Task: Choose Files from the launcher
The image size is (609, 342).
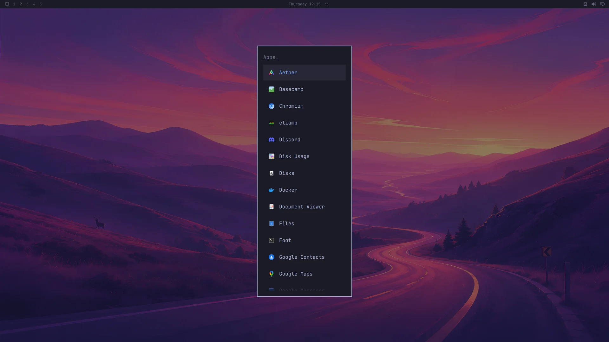Action: point(304,224)
